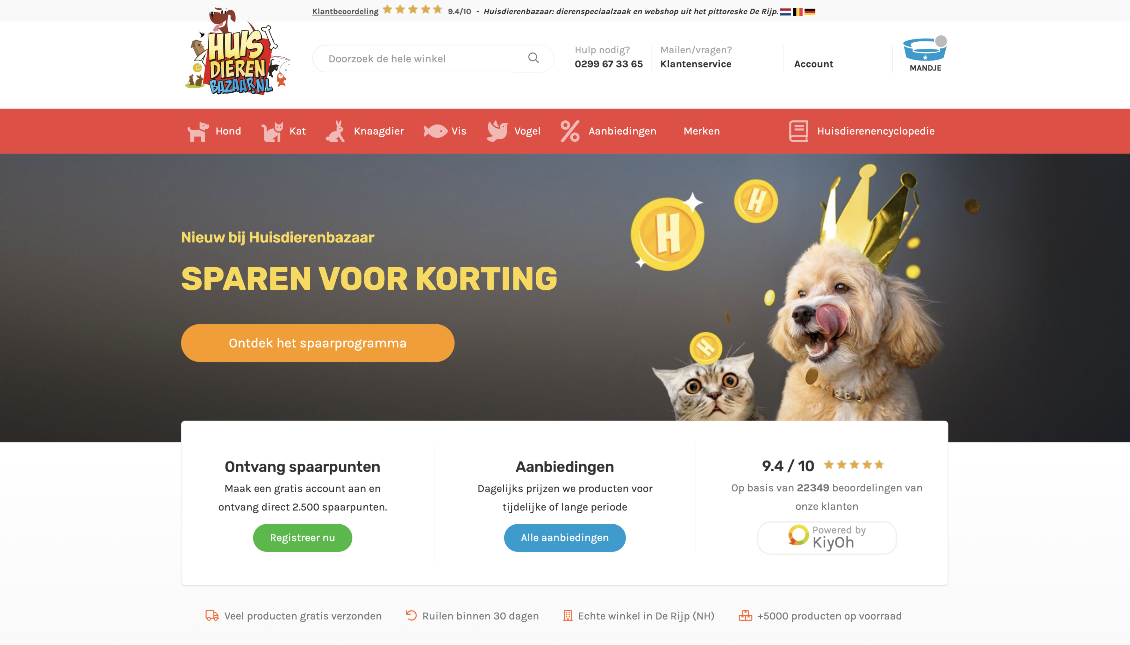Select the Dutch flag icon
The height and width of the screenshot is (645, 1130).
click(x=785, y=12)
